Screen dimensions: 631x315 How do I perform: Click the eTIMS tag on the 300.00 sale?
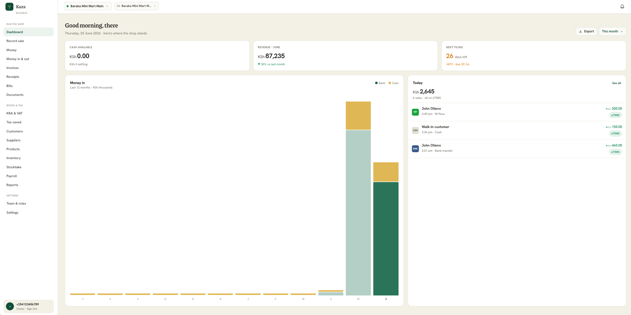point(615,115)
